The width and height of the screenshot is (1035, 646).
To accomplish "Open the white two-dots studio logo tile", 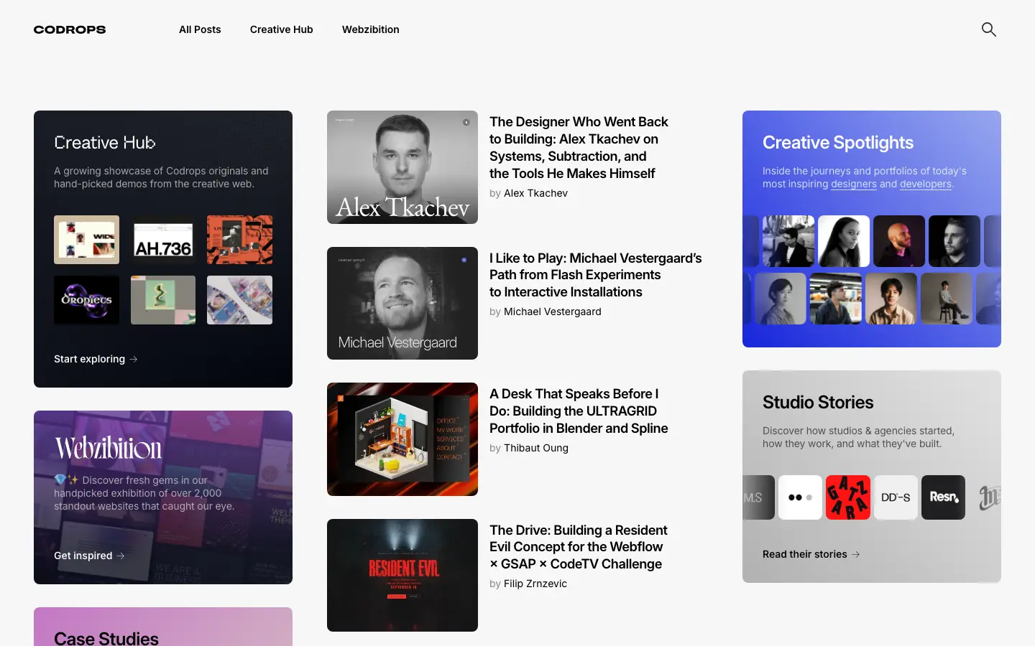I will tap(800, 497).
